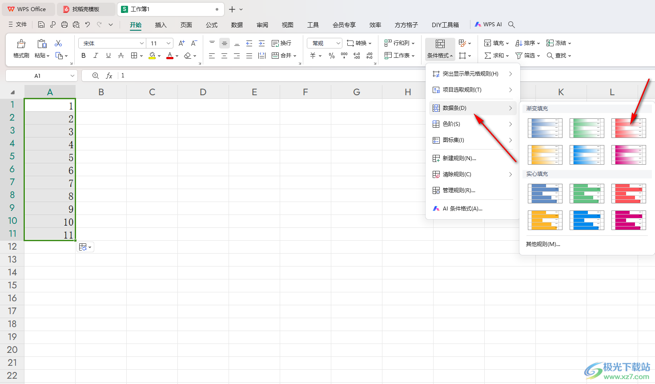Image resolution: width=655 pixels, height=384 pixels.
Task: Click the search magnifier next to WPS AI
Action: point(512,25)
